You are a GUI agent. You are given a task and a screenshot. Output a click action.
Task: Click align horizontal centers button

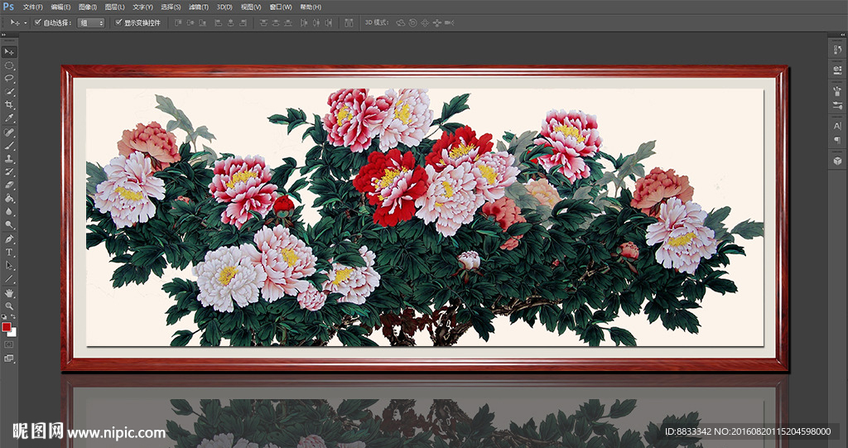point(231,22)
